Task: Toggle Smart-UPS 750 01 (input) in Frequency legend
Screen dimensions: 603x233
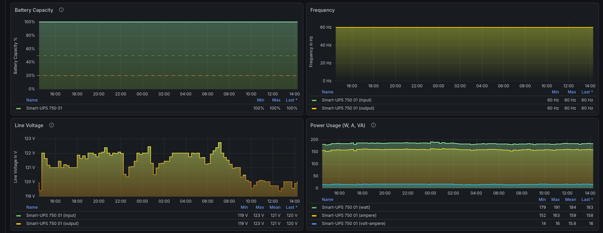Action: [346, 100]
